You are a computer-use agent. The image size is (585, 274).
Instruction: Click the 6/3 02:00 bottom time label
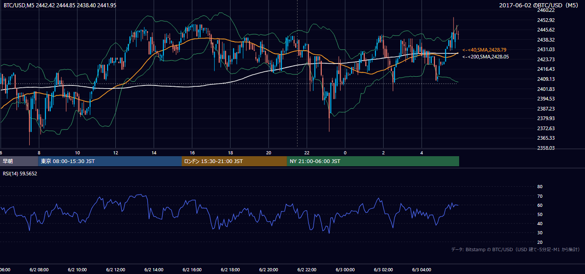384,270
